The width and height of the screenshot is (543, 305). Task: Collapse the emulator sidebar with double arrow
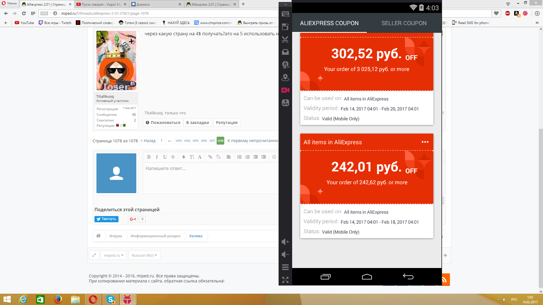(285, 5)
